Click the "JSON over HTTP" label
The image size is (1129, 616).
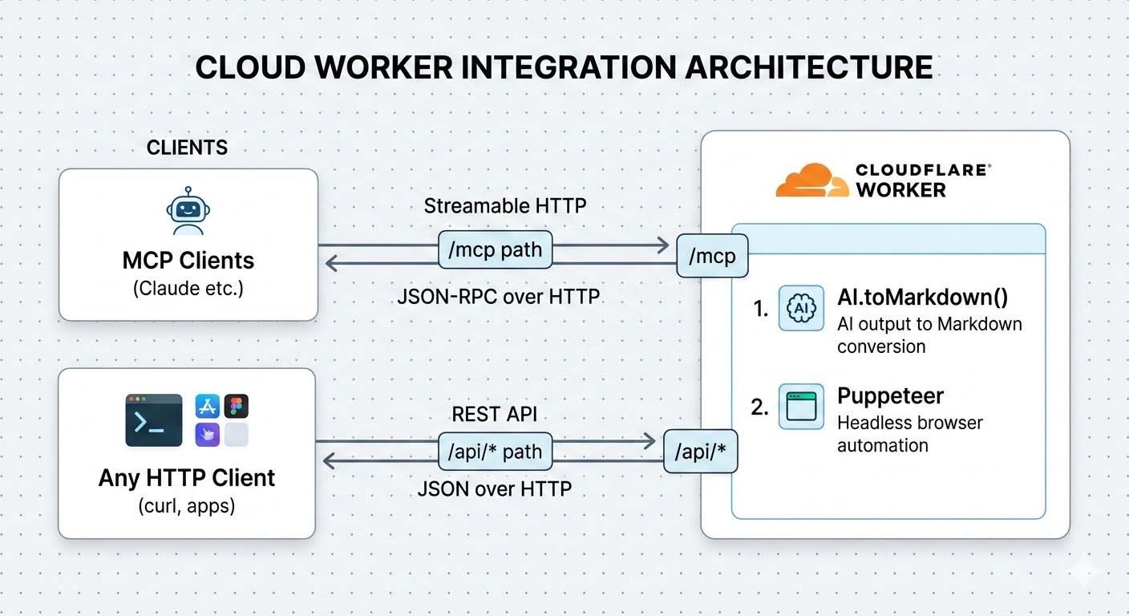pyautogui.click(x=495, y=488)
